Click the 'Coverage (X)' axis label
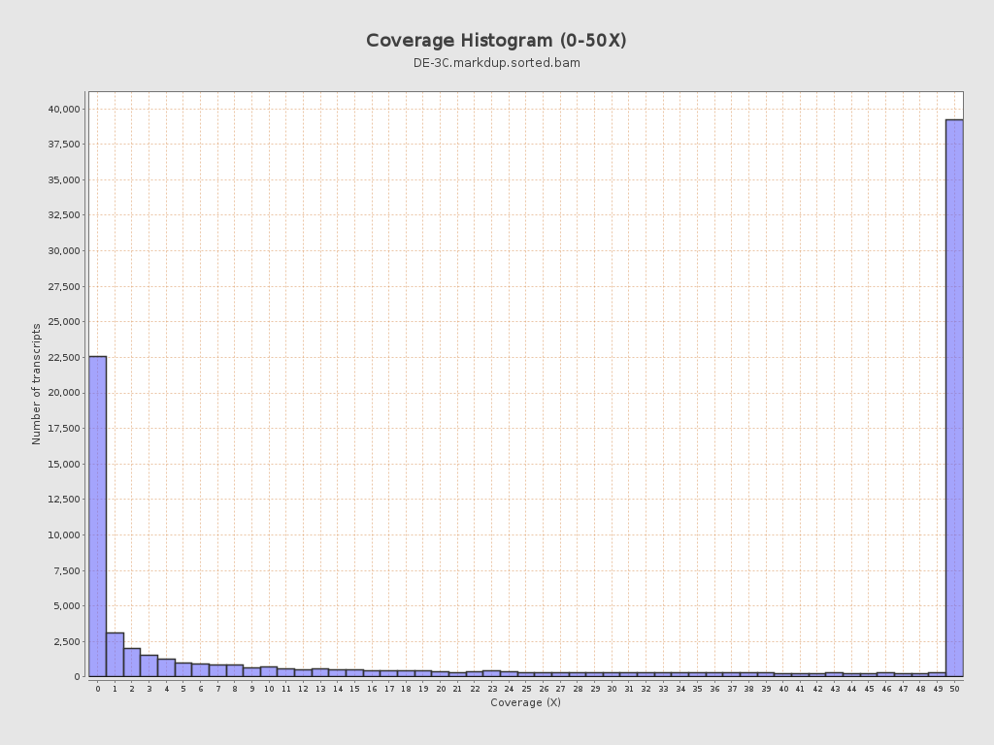The height and width of the screenshot is (745, 994). click(525, 702)
